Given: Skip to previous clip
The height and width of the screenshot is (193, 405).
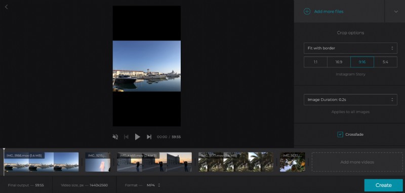Looking at the screenshot, I should tap(126, 137).
